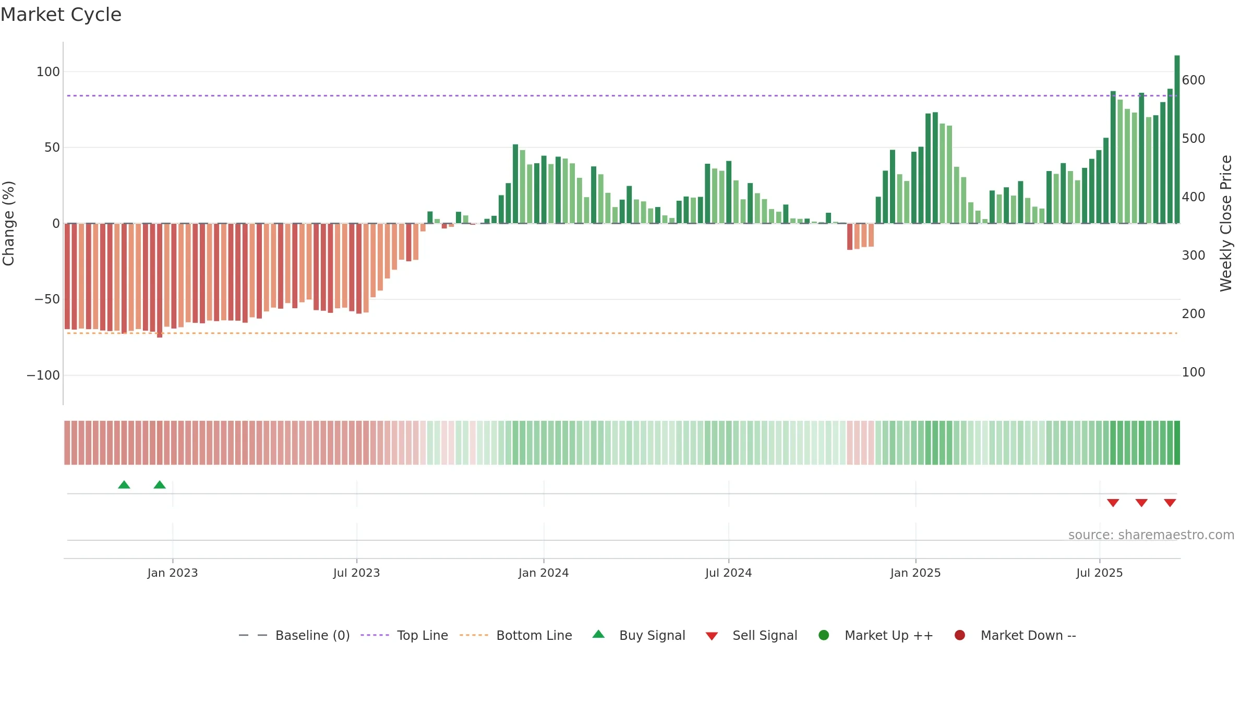1252x704 pixels.
Task: Click the gray dashed baseline legend sample
Action: (x=253, y=635)
